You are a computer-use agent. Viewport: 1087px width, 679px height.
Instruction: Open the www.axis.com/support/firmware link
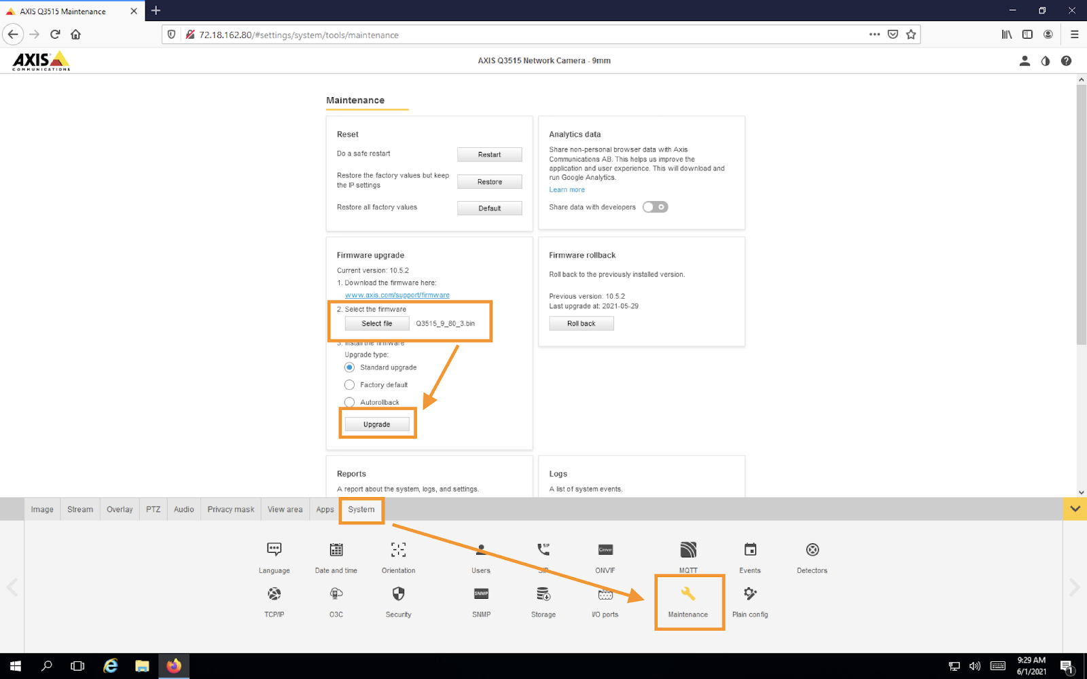397,294
